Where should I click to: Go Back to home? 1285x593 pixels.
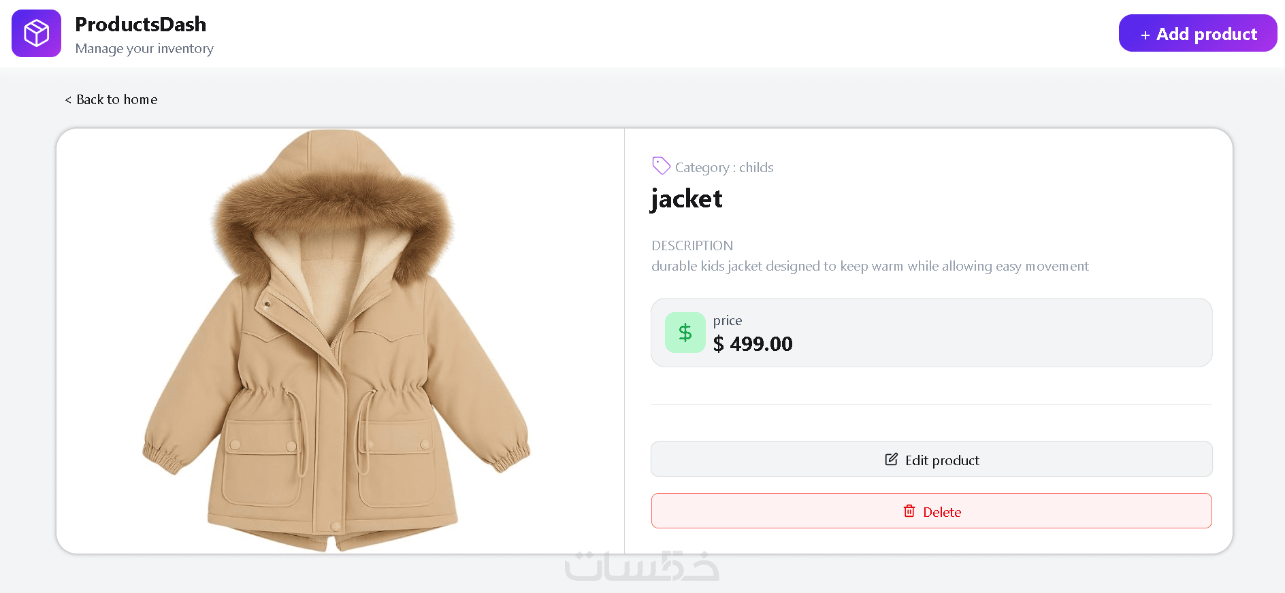pyautogui.click(x=111, y=99)
